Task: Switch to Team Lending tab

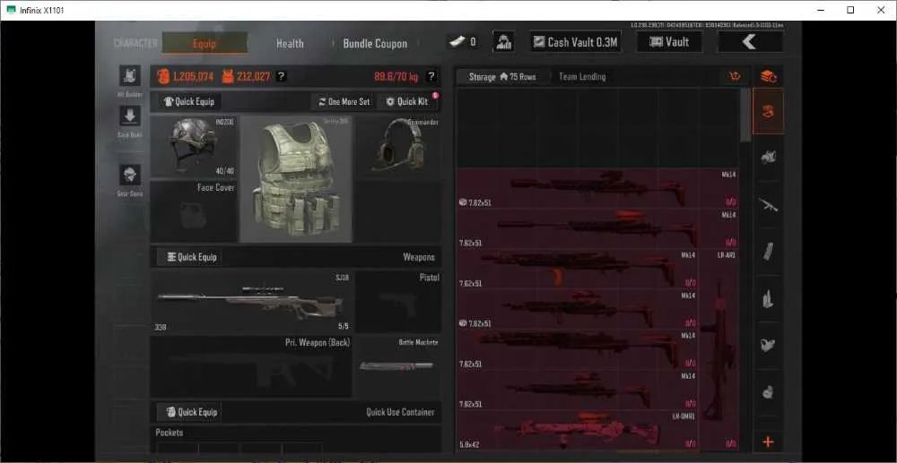Action: pyautogui.click(x=582, y=76)
